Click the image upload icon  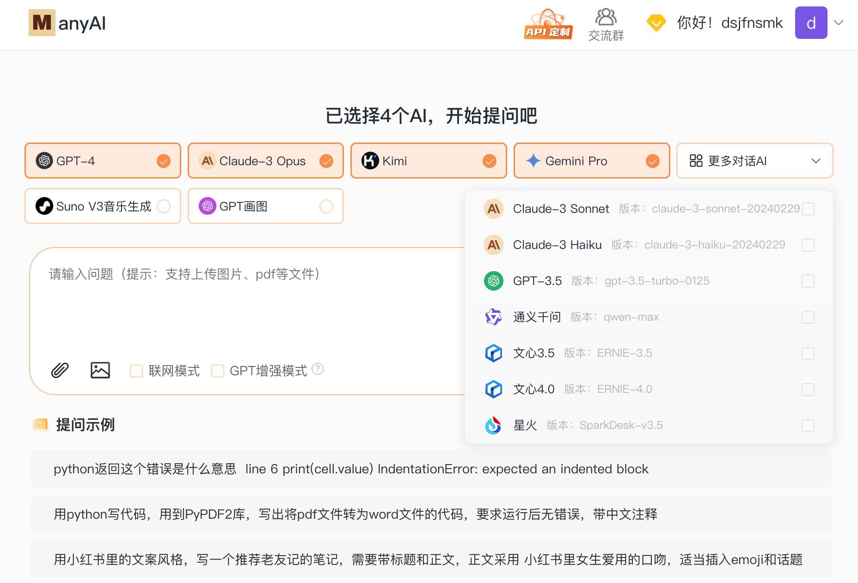pyautogui.click(x=100, y=370)
